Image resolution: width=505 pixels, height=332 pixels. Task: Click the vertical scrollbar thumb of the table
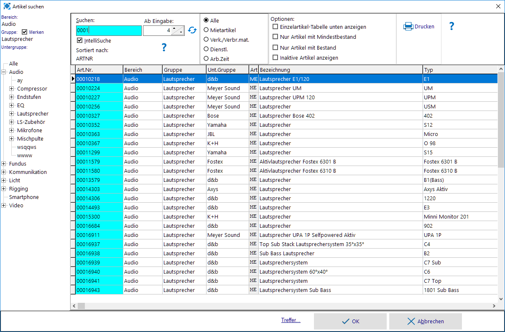coord(501,119)
